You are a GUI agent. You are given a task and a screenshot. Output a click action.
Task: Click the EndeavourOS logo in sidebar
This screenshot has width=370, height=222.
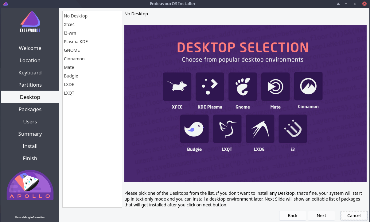tap(30, 23)
